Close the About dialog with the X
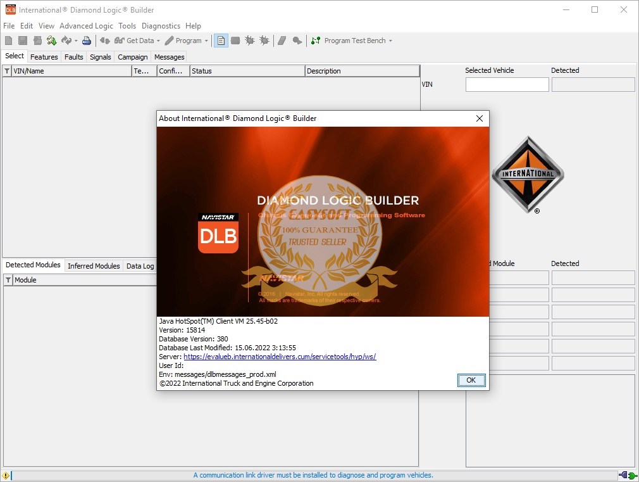This screenshot has height=482, width=639. tap(480, 118)
